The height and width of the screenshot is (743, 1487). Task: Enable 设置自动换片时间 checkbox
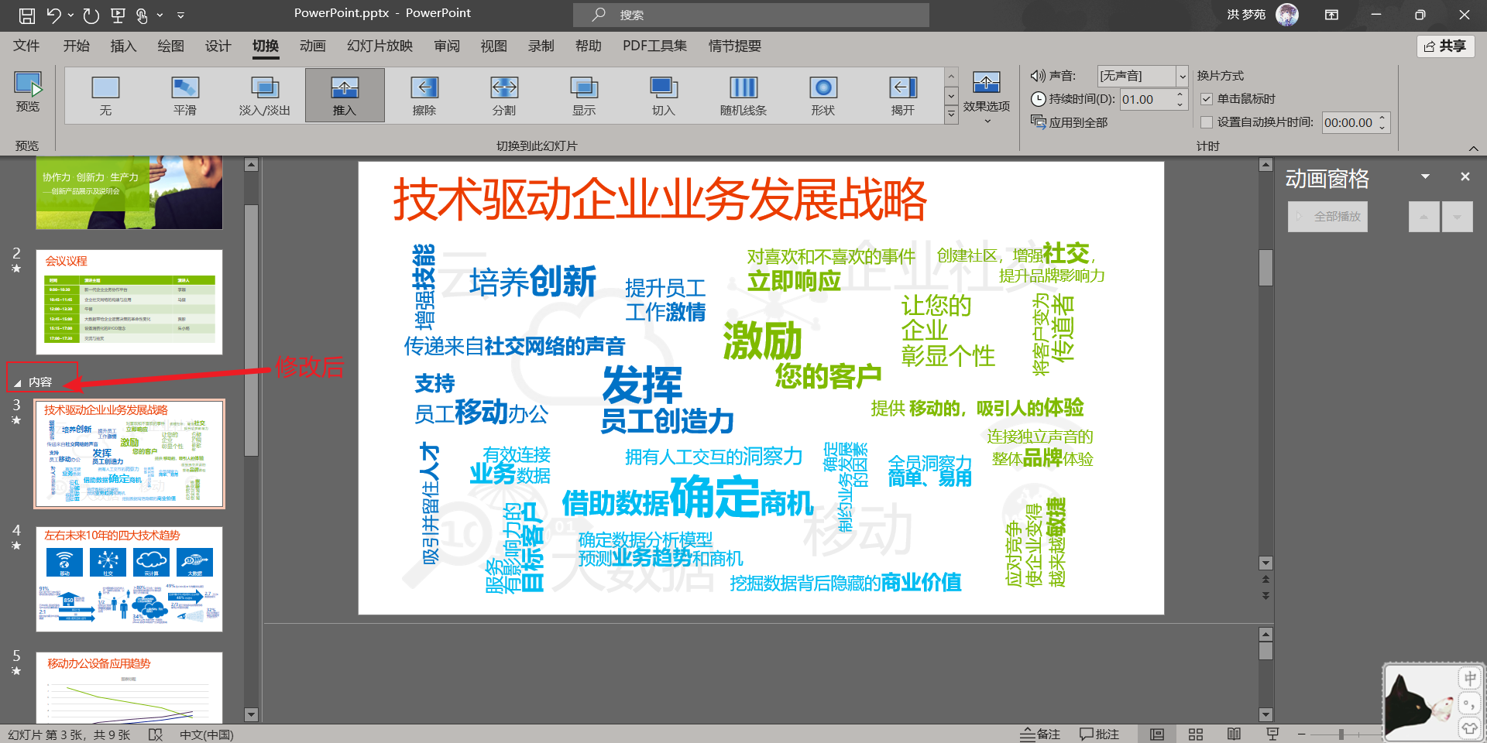pyautogui.click(x=1207, y=122)
